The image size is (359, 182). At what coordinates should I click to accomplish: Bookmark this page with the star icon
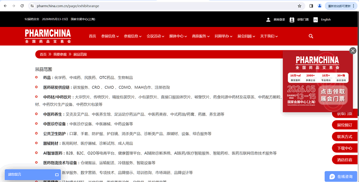pyautogui.click(x=299, y=6)
